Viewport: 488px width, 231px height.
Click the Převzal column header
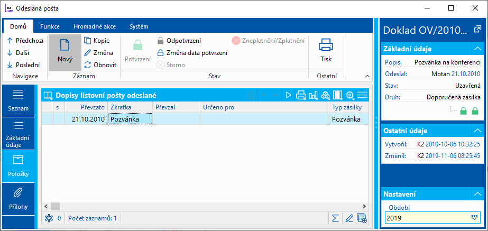(176, 107)
